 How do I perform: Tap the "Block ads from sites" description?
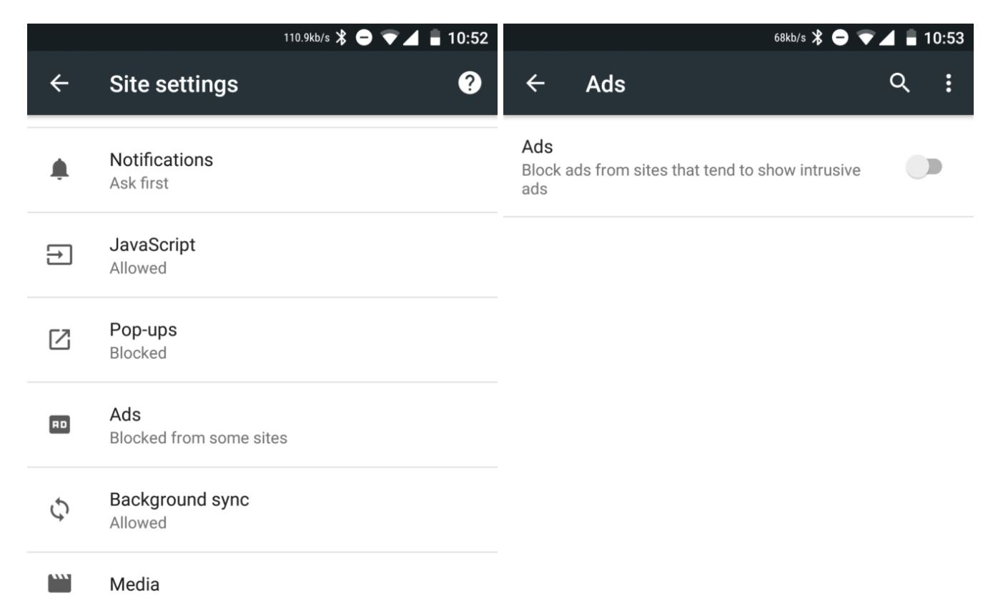click(691, 179)
